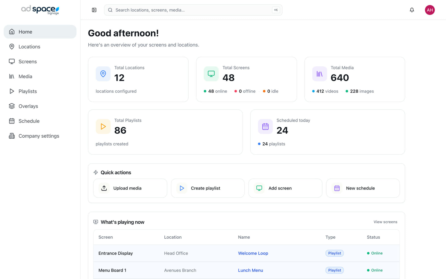Click the Status column header
The height and width of the screenshot is (279, 446).
(x=373, y=237)
